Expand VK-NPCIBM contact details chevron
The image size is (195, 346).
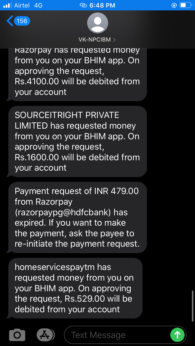114,40
